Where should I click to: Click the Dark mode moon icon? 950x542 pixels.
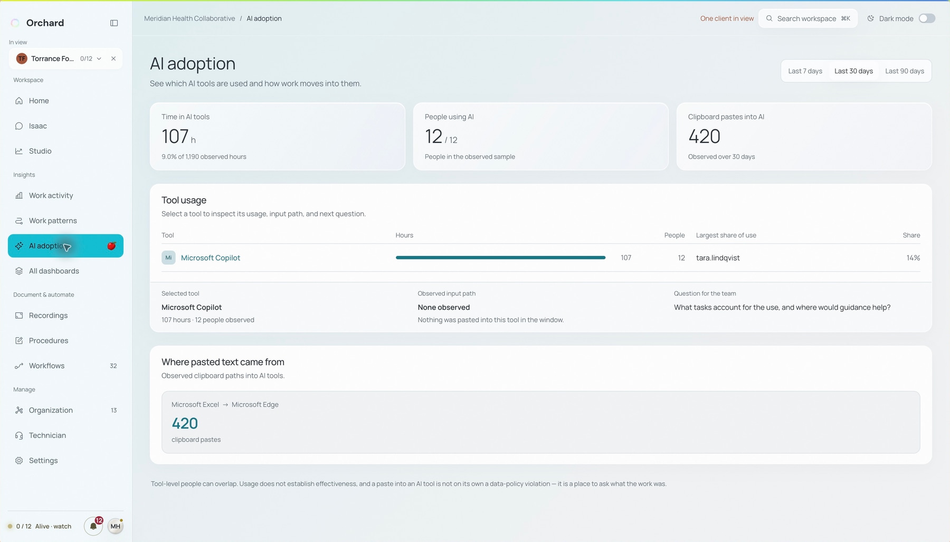(x=871, y=18)
